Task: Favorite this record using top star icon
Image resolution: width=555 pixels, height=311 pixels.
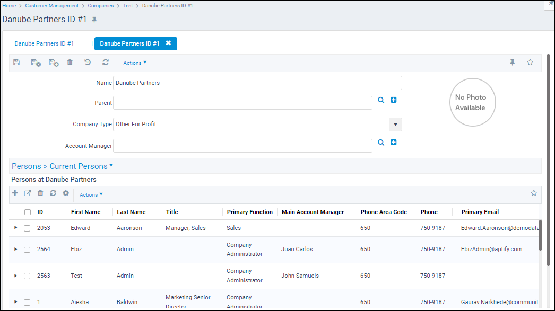Action: (x=530, y=63)
